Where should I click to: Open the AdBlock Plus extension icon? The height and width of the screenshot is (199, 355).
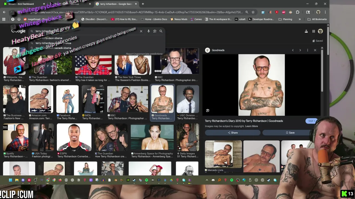tap(283, 12)
